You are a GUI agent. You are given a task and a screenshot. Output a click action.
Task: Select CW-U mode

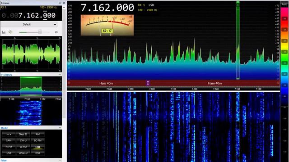pos(23,140)
